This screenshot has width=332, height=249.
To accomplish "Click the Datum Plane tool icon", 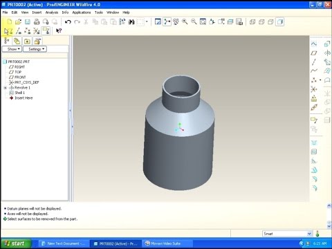I will [x=314, y=53].
